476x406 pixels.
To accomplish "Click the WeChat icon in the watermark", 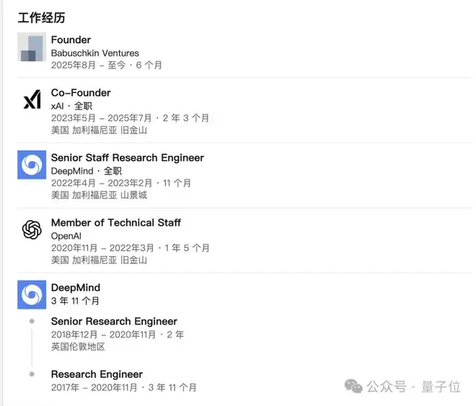I will [x=353, y=386].
